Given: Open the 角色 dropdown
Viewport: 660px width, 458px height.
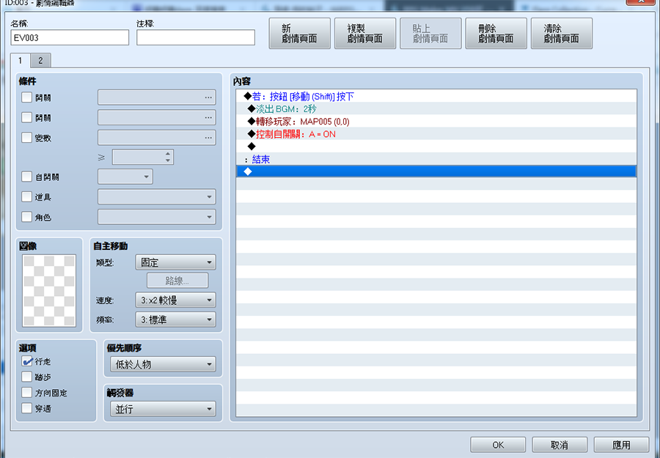Looking at the screenshot, I should coord(157,217).
